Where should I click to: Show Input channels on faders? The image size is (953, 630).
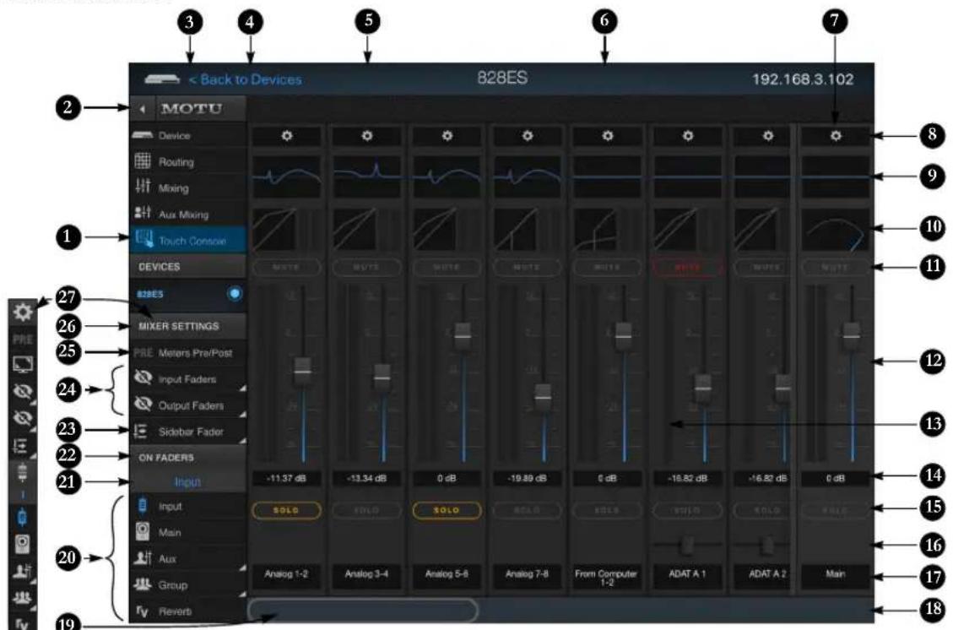(x=187, y=506)
